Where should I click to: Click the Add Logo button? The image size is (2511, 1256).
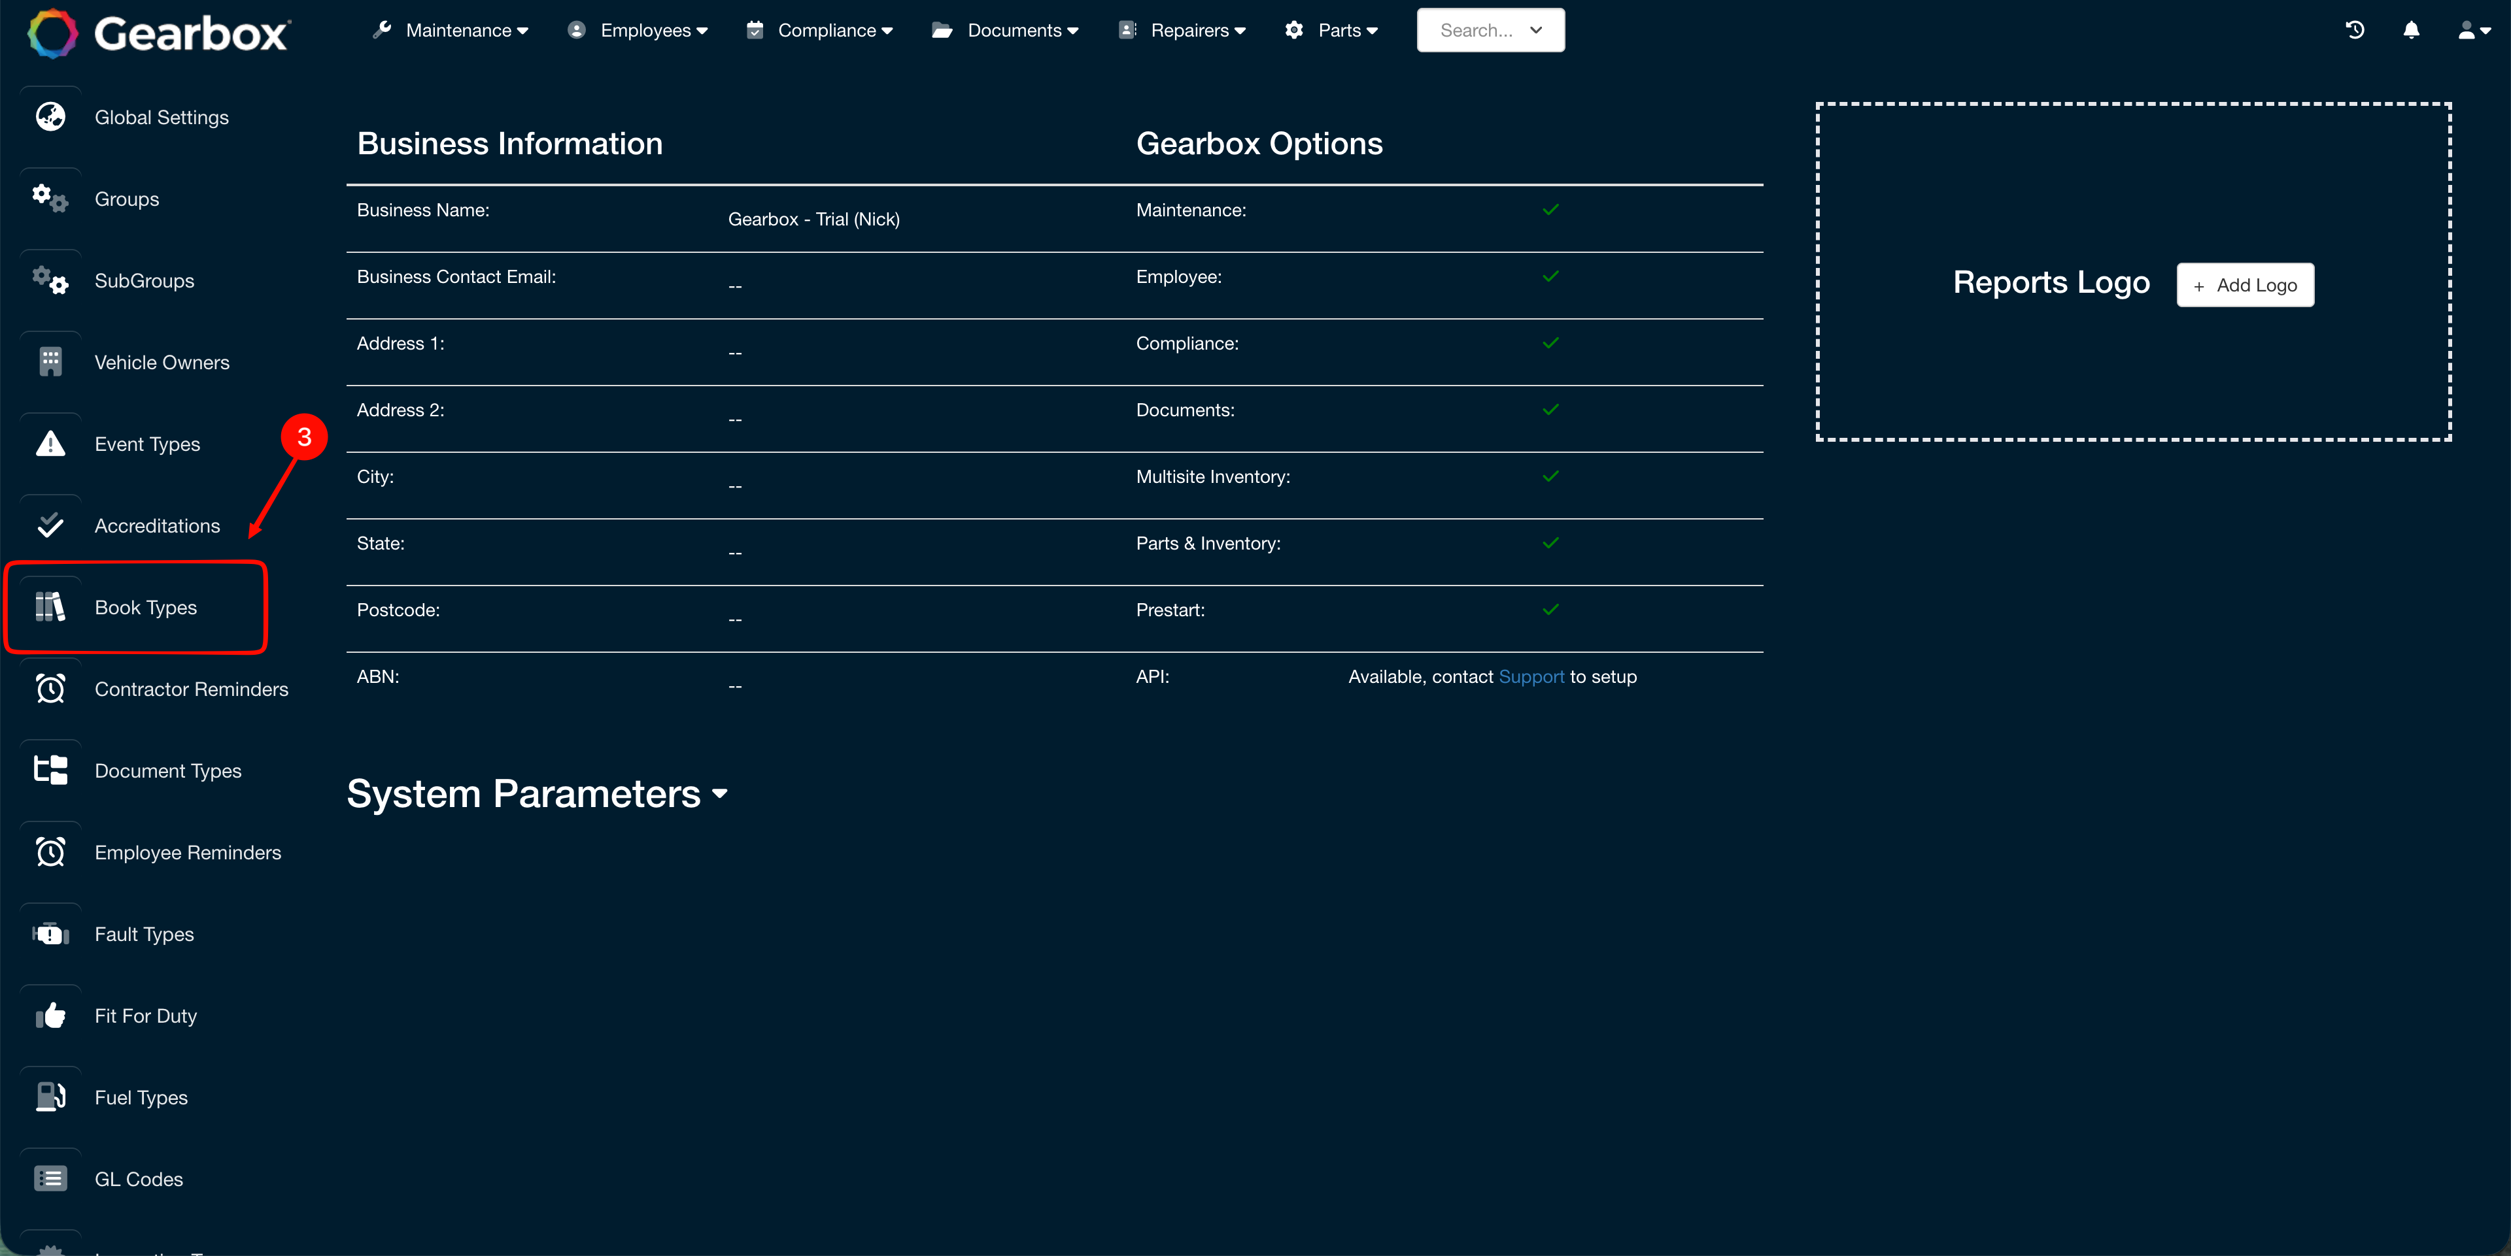(x=2245, y=284)
